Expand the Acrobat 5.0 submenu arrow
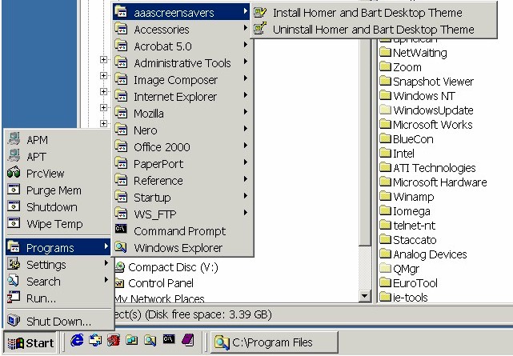This screenshot has height=356, width=513. click(x=246, y=45)
